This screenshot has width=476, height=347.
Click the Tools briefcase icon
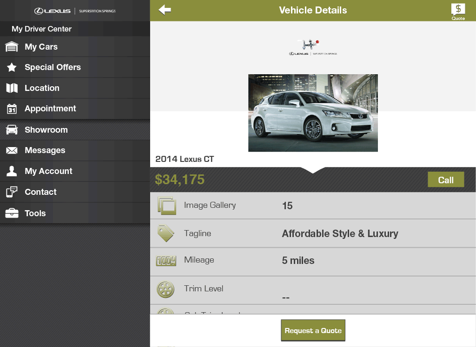[12, 213]
